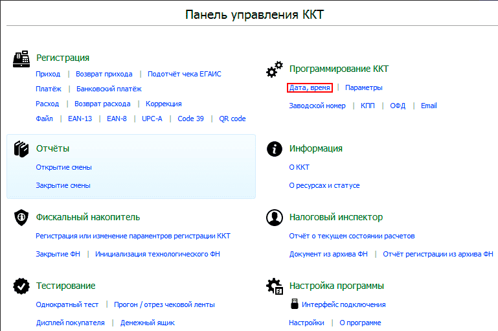Select the EAN-8 barcode link

[117, 119]
